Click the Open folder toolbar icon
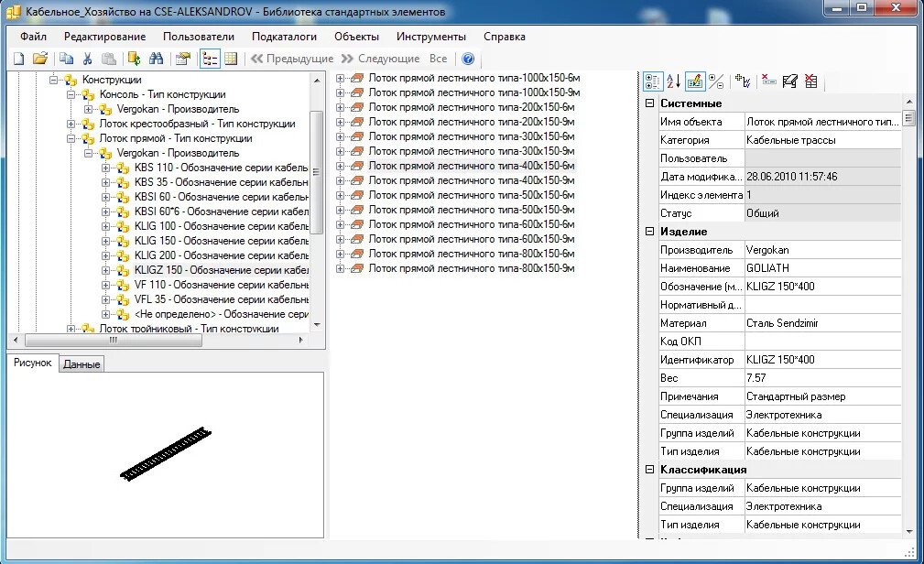This screenshot has height=564, width=924. click(x=40, y=59)
